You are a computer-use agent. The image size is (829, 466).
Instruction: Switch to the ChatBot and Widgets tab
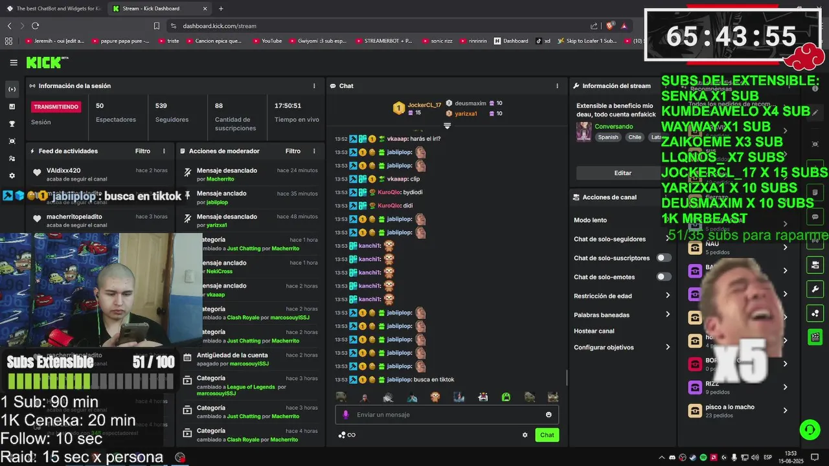pos(53,8)
